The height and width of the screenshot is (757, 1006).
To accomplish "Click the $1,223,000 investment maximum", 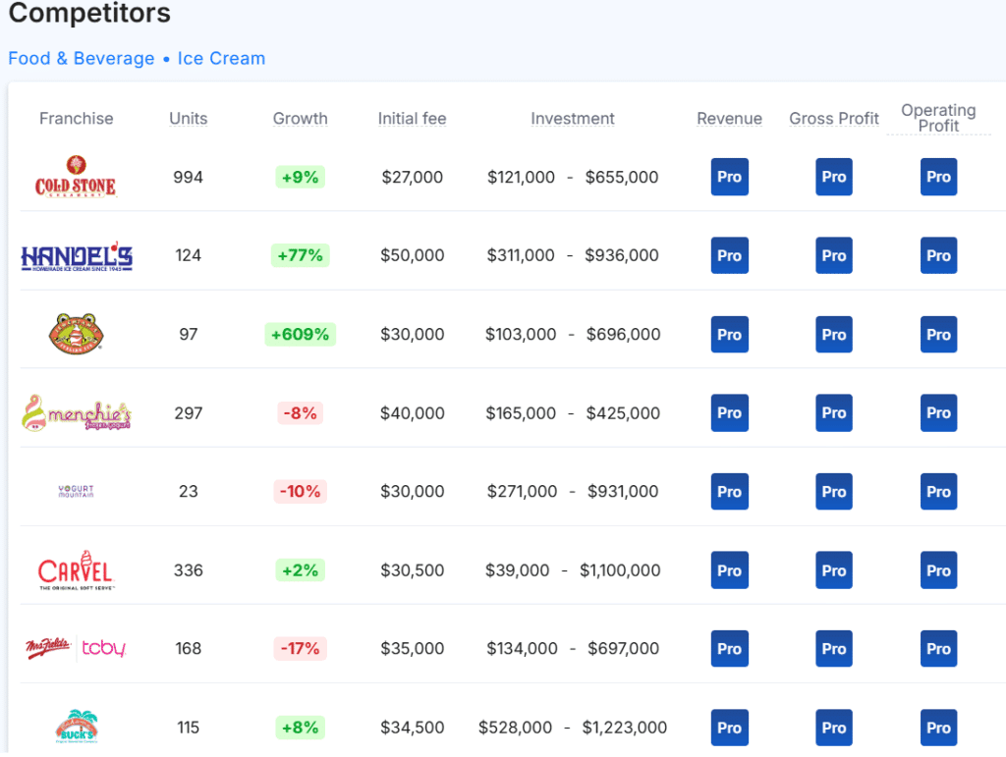I will pos(624,728).
